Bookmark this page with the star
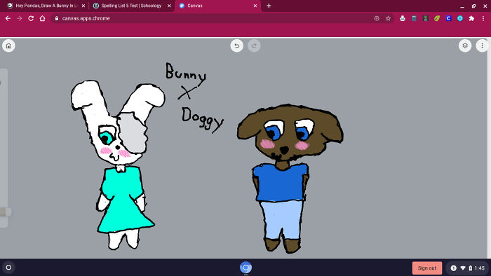Screen dimensions: 491x276 (389, 18)
